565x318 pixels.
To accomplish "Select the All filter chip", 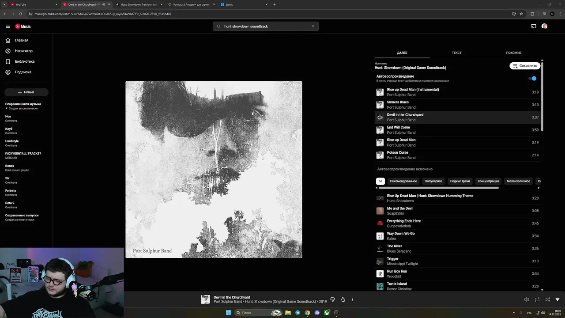I will (x=380, y=181).
